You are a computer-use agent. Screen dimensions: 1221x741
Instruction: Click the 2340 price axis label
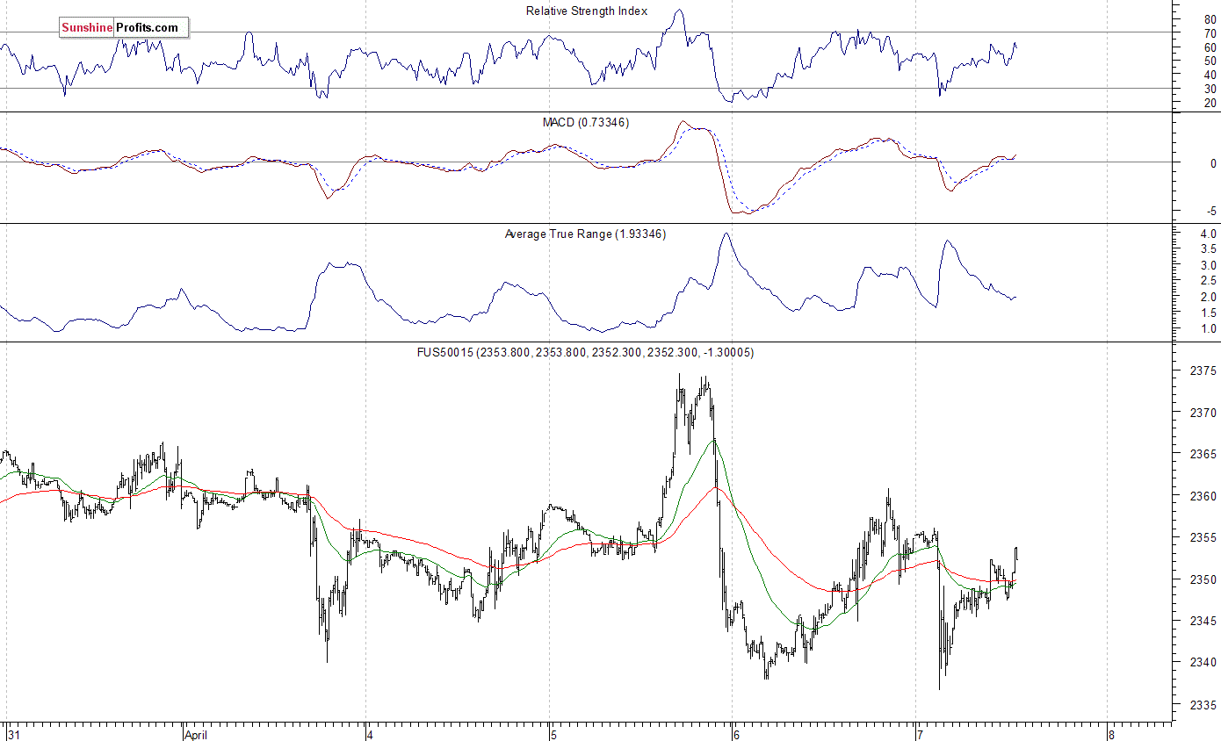coord(1203,663)
